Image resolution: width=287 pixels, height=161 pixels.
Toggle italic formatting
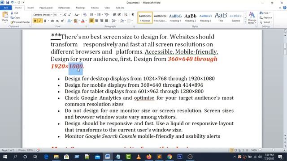tap(40, 21)
